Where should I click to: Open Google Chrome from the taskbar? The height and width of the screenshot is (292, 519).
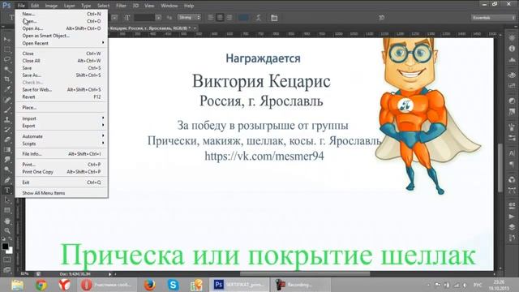(41, 285)
